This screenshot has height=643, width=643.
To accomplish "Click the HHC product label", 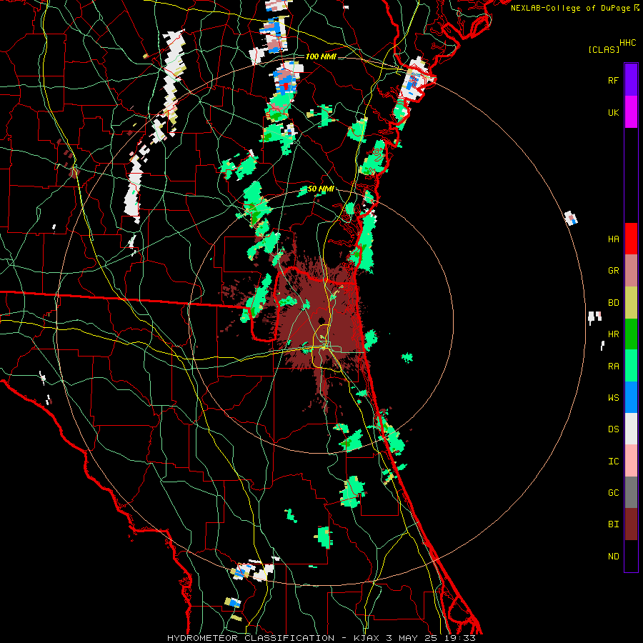I will (x=627, y=43).
